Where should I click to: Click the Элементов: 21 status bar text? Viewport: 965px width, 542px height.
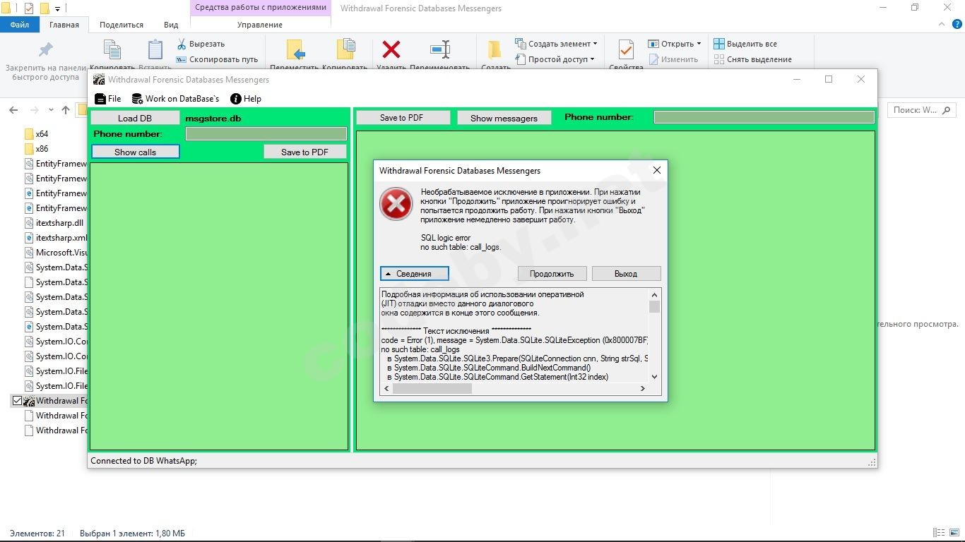point(37,534)
